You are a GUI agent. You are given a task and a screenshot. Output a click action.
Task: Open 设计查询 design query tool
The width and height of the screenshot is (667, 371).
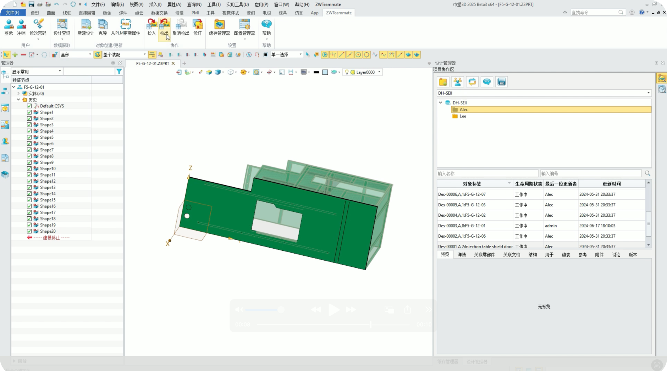(x=62, y=27)
